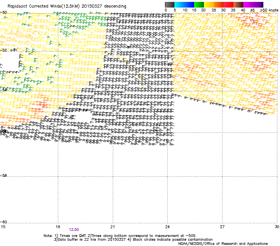Click the chart title 'Rapidscat Corrected Winds(12.5KM) 20150327 descending'

[x=67, y=6]
